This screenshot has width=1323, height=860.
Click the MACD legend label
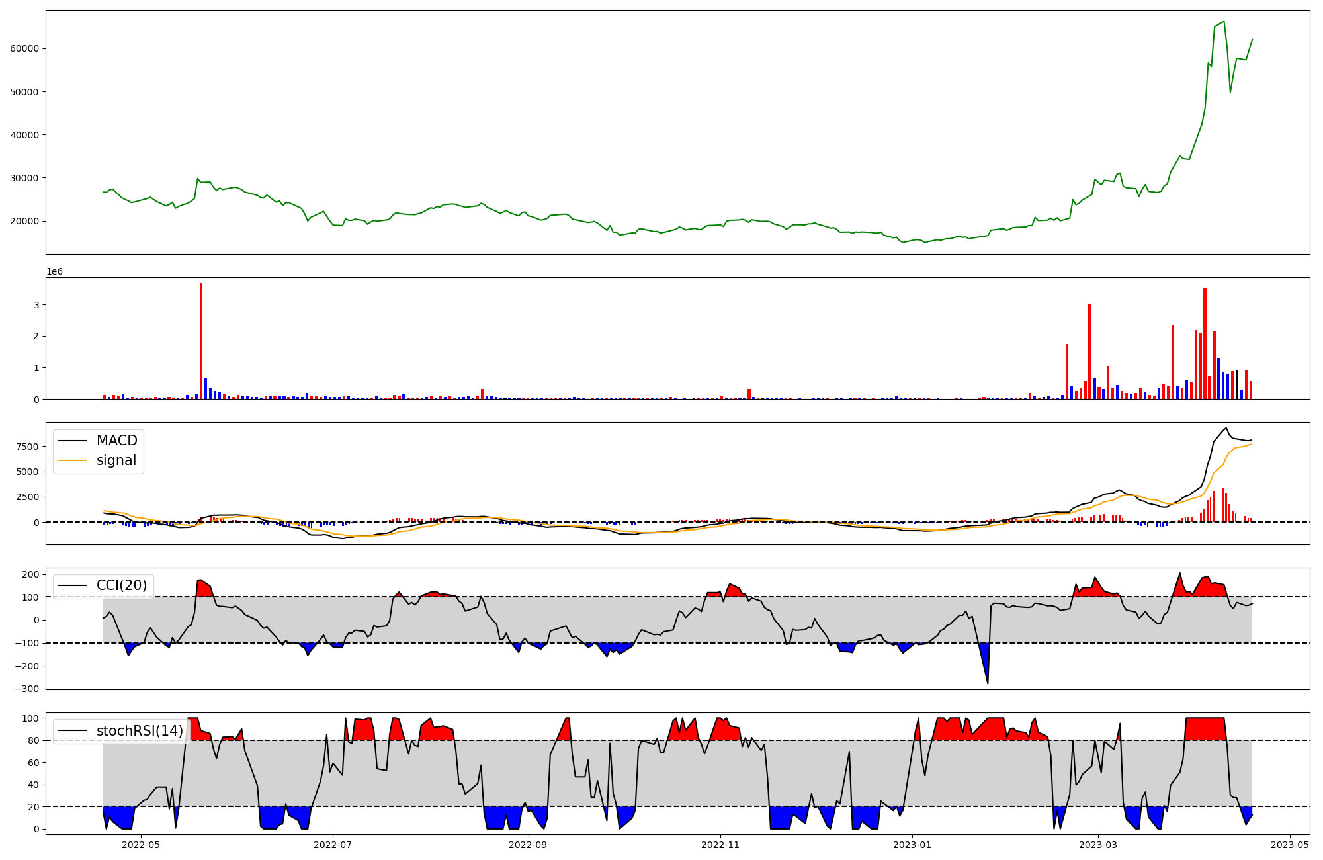(116, 441)
